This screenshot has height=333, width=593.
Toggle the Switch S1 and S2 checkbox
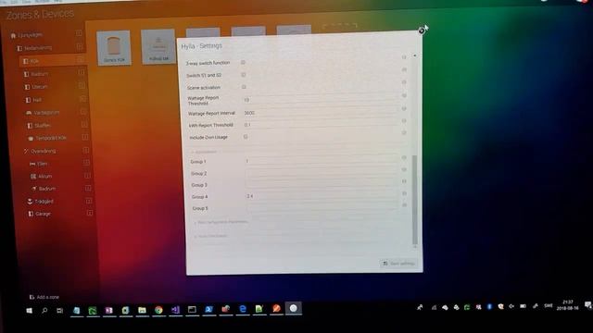click(244, 75)
